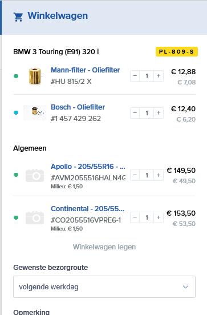Click the Apollo tire placeholder camera image
The image size is (207, 315).
[35, 175]
